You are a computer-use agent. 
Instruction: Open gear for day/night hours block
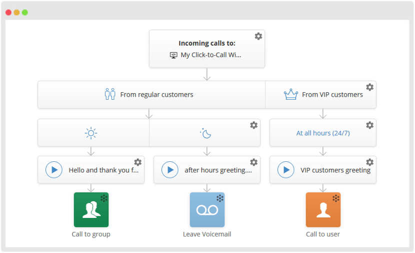(x=254, y=125)
